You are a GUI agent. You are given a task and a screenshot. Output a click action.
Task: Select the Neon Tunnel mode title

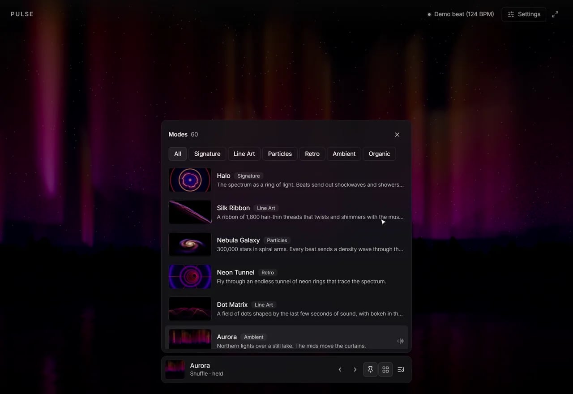pyautogui.click(x=236, y=273)
